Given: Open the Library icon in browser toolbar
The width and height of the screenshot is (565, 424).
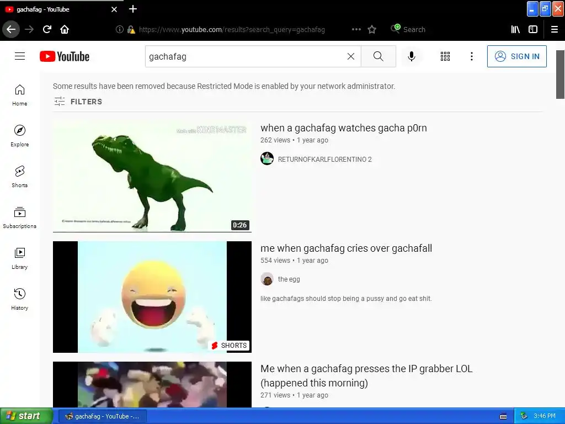Looking at the screenshot, I should click(x=515, y=29).
